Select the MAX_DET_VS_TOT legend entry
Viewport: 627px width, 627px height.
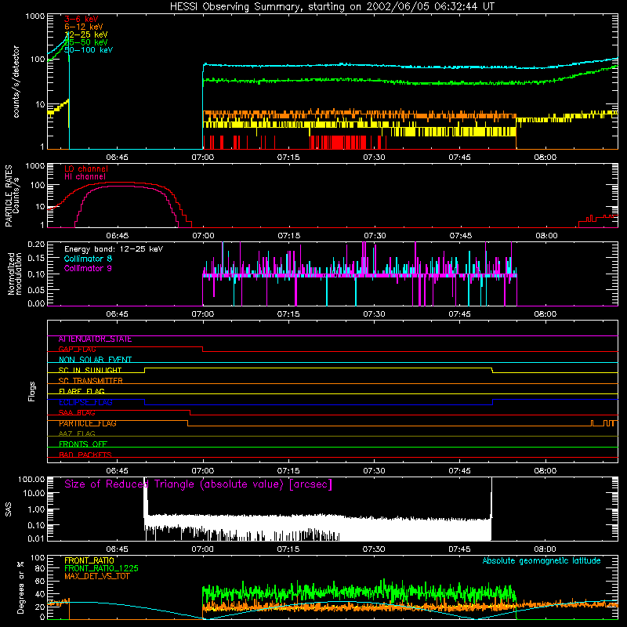point(96,576)
